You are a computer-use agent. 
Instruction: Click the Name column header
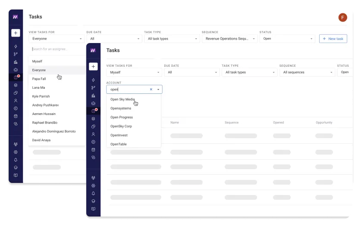[x=175, y=122]
